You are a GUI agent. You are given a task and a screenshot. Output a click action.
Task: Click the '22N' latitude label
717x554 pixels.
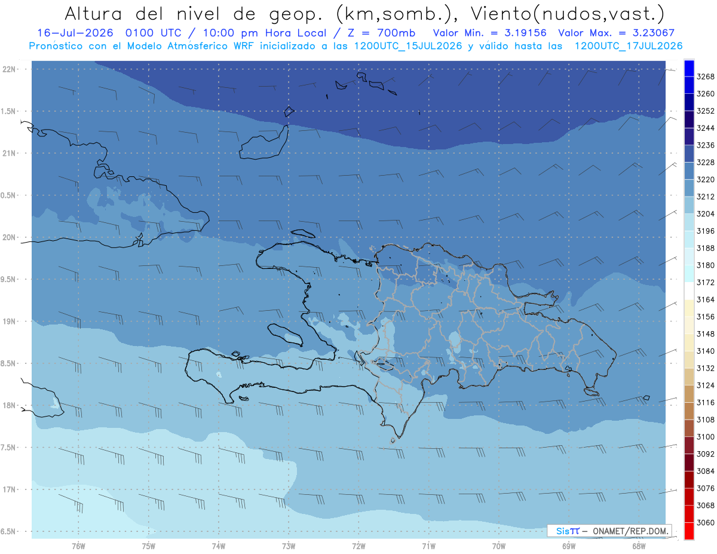(x=10, y=69)
